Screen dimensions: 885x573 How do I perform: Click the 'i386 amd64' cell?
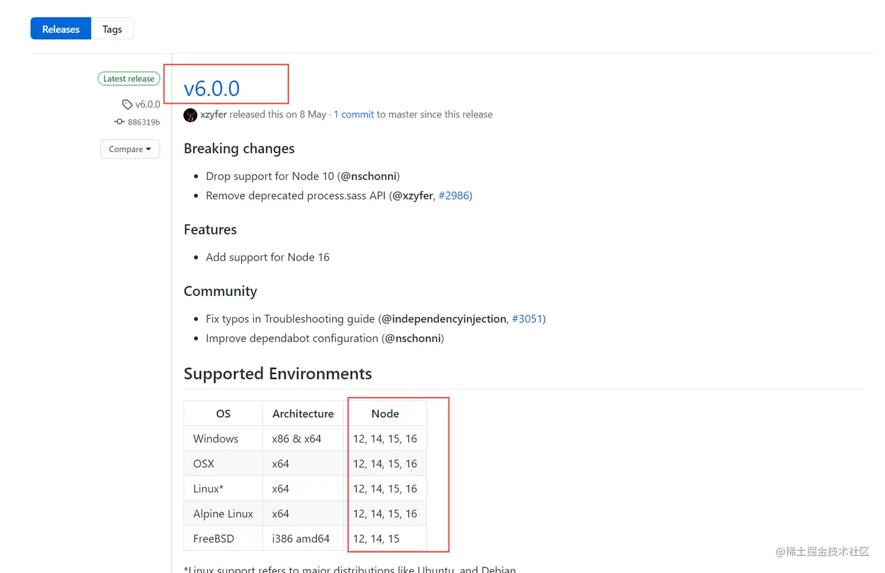tap(303, 539)
